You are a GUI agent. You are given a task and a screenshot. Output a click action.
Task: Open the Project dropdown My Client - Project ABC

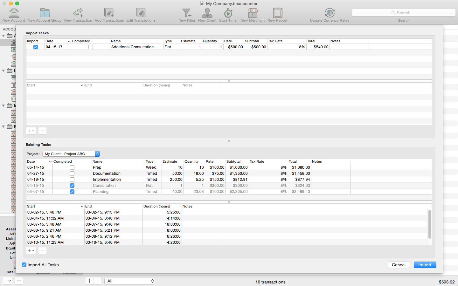71,154
